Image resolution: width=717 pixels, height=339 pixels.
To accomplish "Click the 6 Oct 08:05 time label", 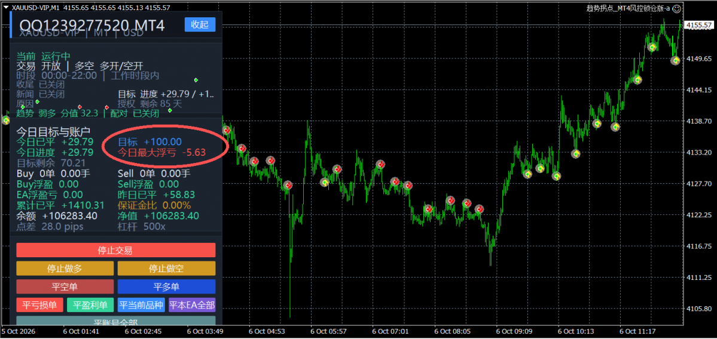I will 451,331.
